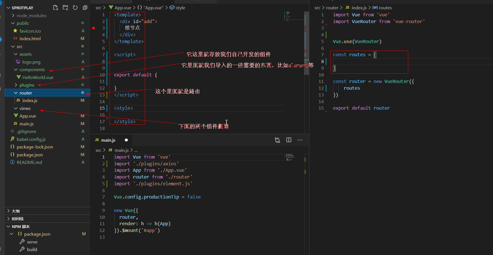Click the New File icon in explorer header

pyautogui.click(x=55, y=8)
